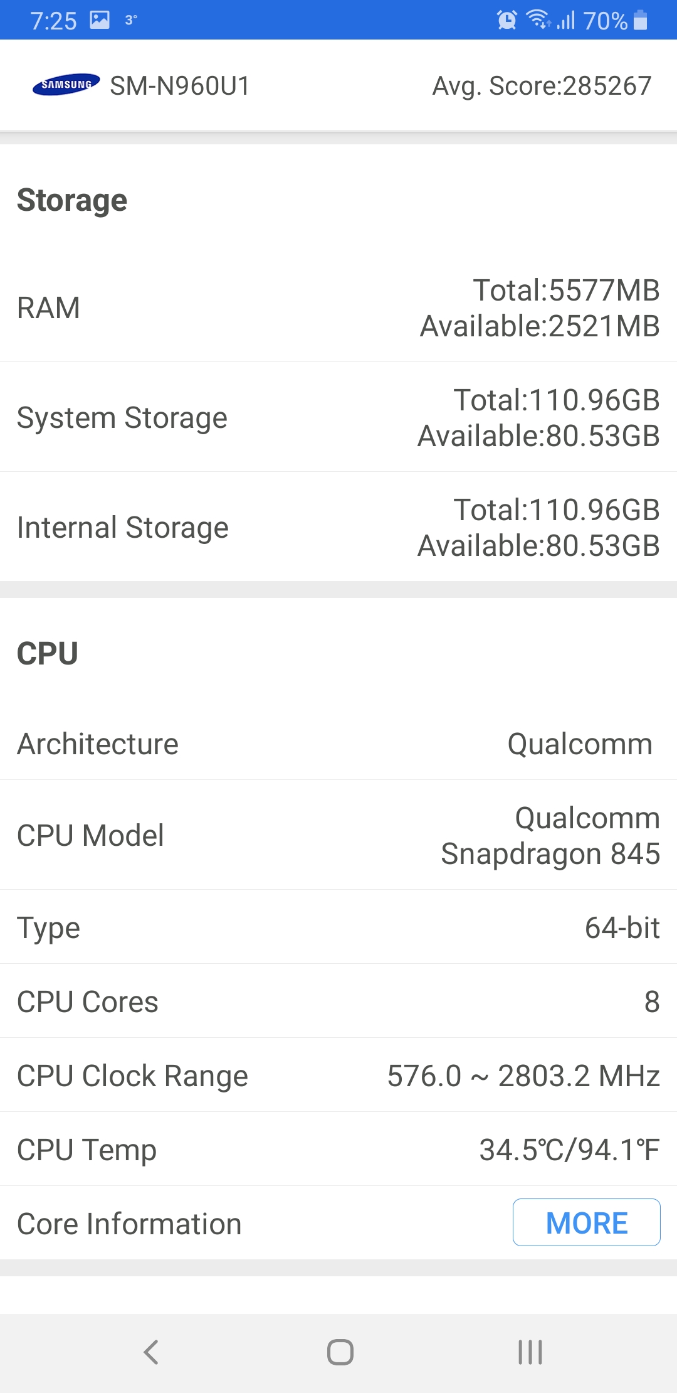Tap the SM-N960U1 device name

pyautogui.click(x=180, y=86)
